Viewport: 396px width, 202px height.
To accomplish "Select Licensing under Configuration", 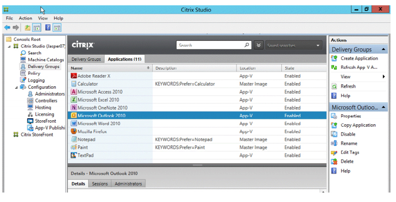I will coord(44,114).
